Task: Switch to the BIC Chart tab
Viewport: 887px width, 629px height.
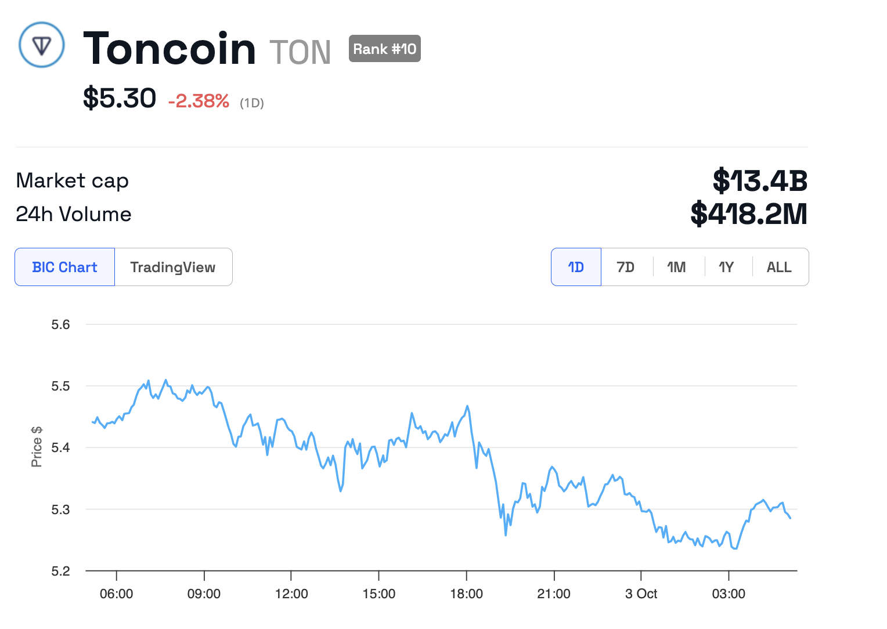Action: tap(65, 267)
